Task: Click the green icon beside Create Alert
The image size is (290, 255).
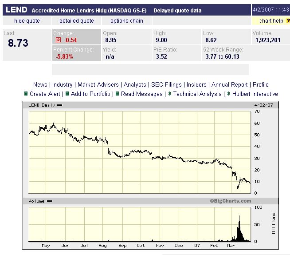Action: [26, 94]
